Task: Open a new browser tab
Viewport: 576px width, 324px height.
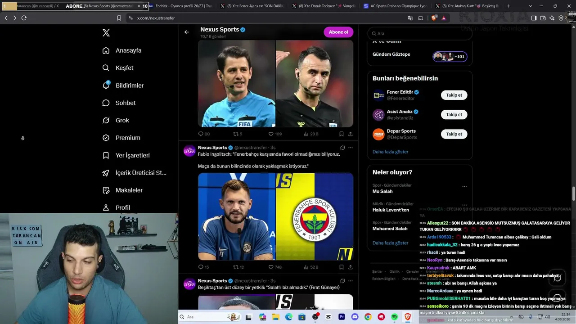Action: click(x=508, y=6)
